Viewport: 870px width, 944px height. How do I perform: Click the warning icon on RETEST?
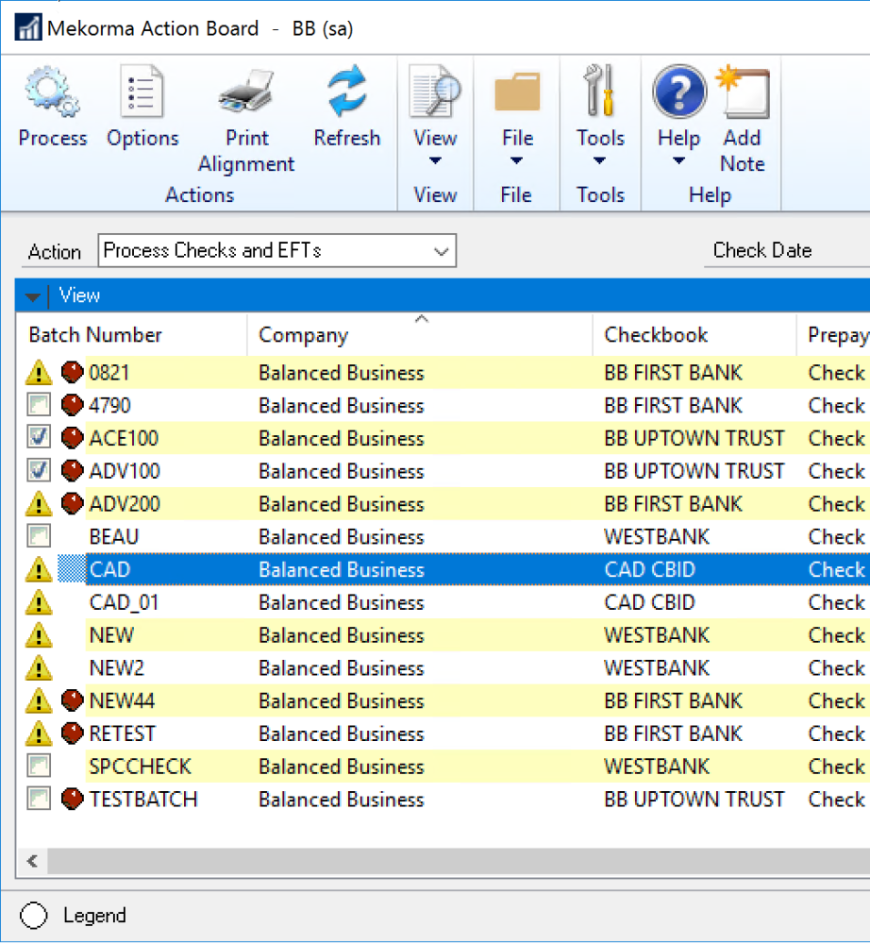[39, 733]
